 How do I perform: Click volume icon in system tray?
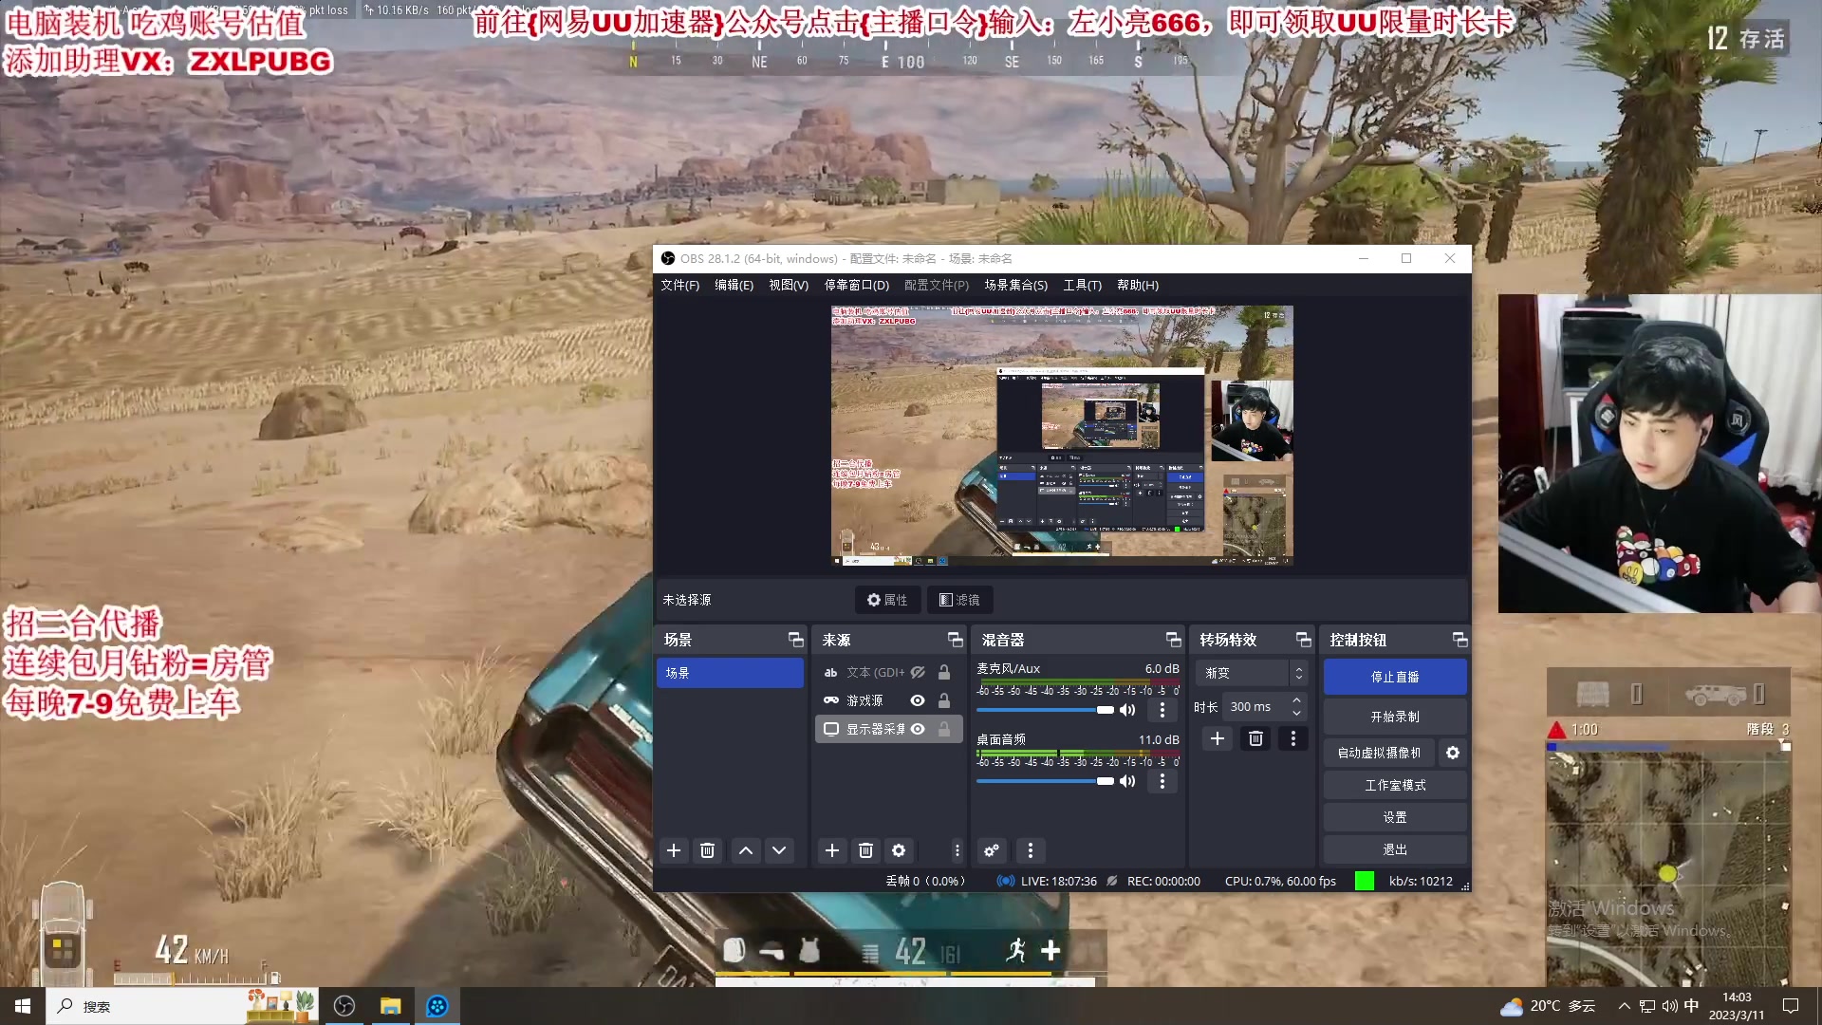pos(1669,1006)
